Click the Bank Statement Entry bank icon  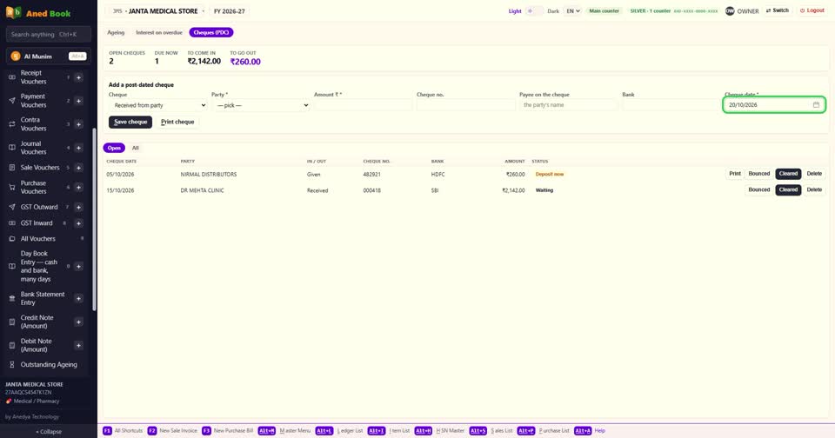[11, 299]
